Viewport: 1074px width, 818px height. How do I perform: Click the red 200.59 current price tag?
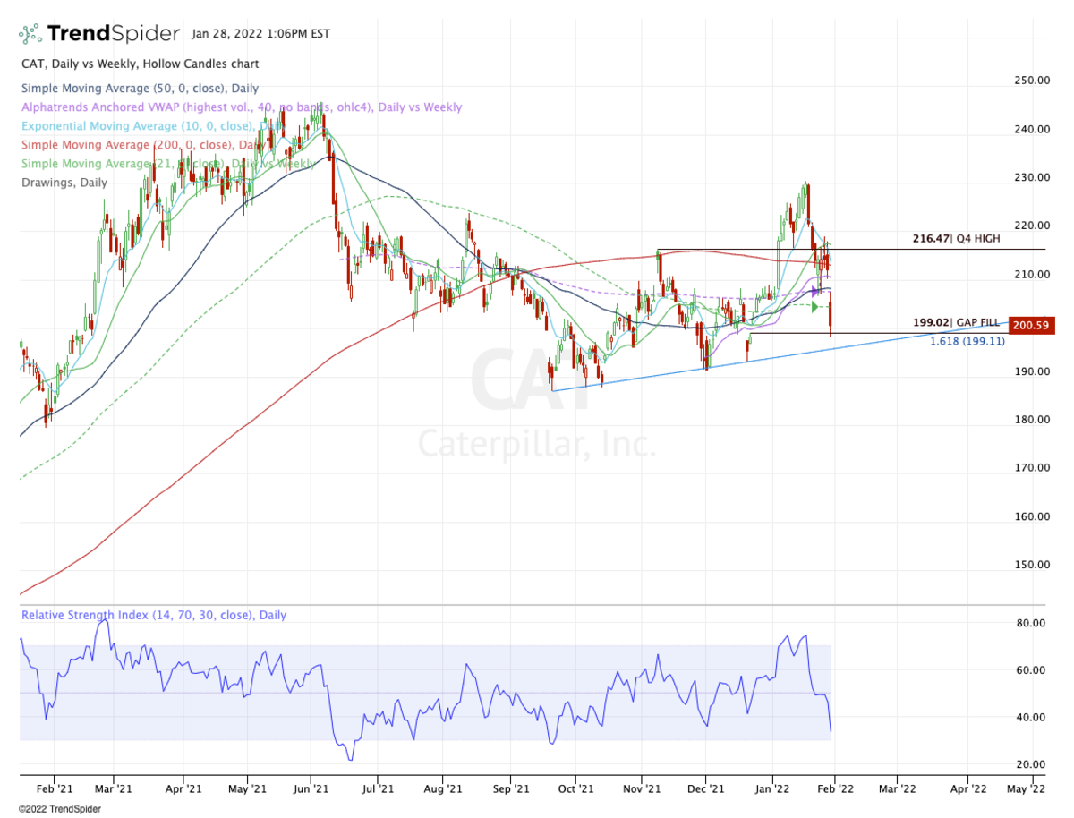pos(1034,326)
